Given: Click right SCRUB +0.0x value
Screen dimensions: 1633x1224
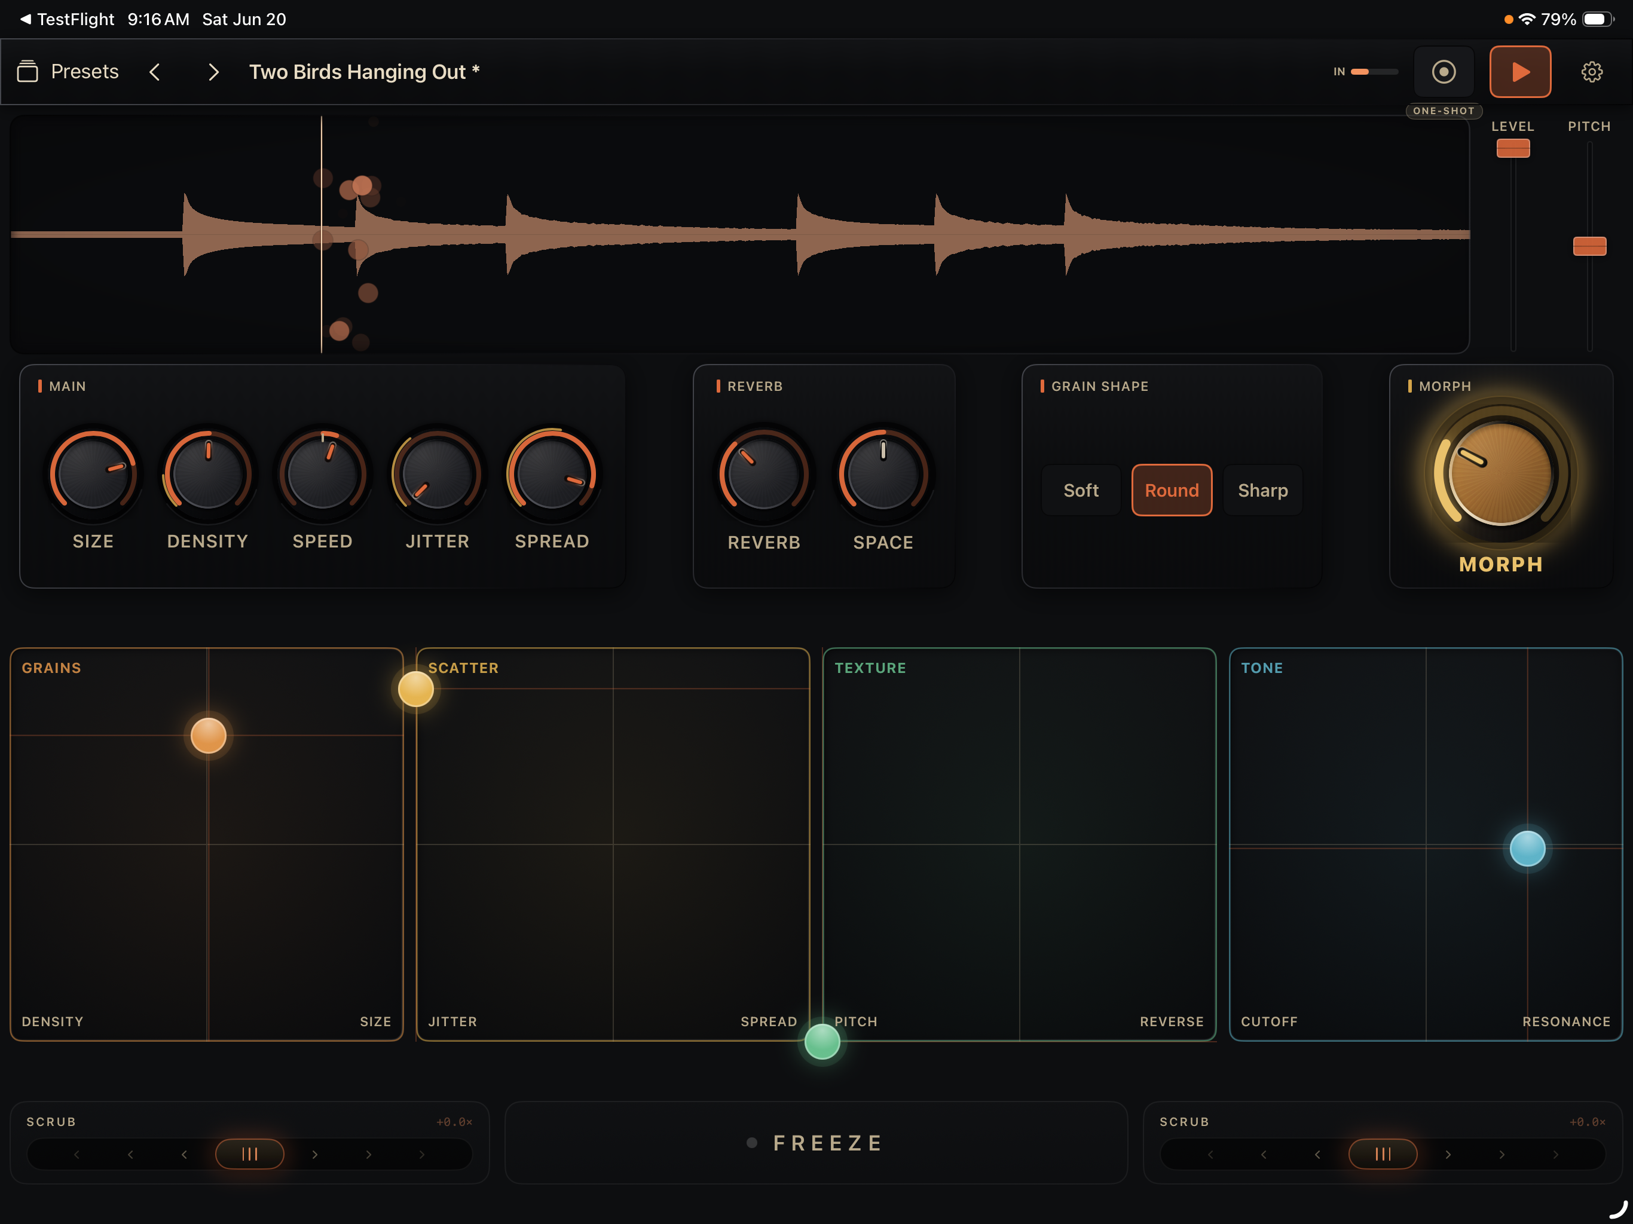Looking at the screenshot, I should click(1587, 1122).
